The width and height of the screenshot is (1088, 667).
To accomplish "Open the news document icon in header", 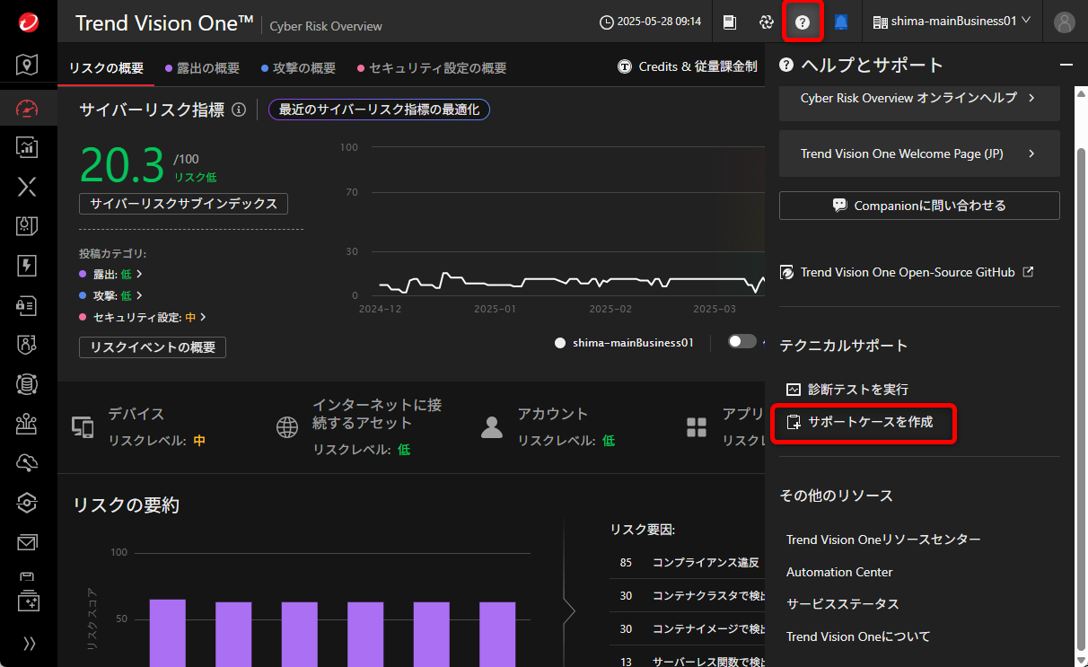I will point(730,22).
